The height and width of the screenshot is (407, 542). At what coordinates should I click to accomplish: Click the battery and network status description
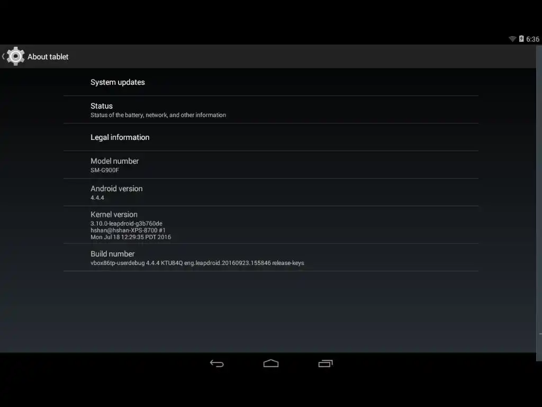(x=158, y=115)
